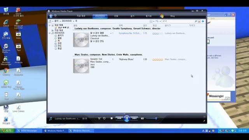Open Chrome desktop icon

tap(6, 72)
